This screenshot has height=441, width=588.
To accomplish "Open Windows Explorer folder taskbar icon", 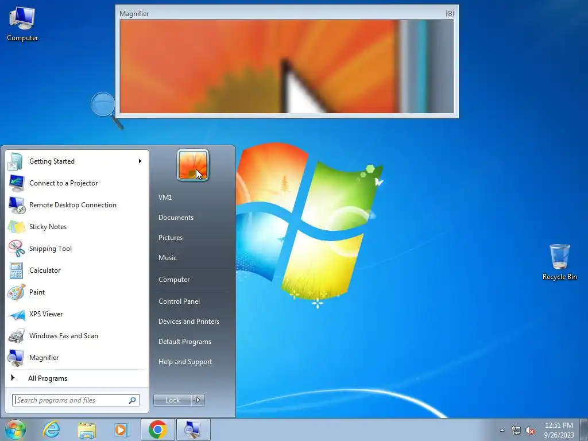I will tap(87, 430).
